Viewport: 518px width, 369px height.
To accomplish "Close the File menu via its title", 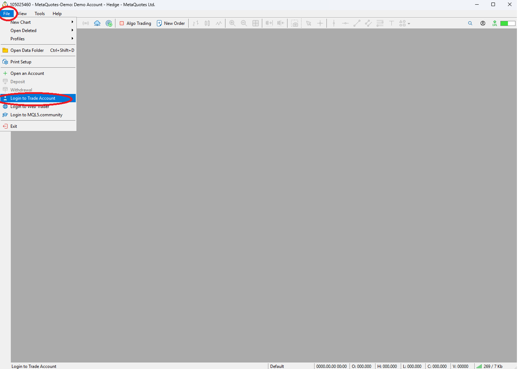I will 6,14.
